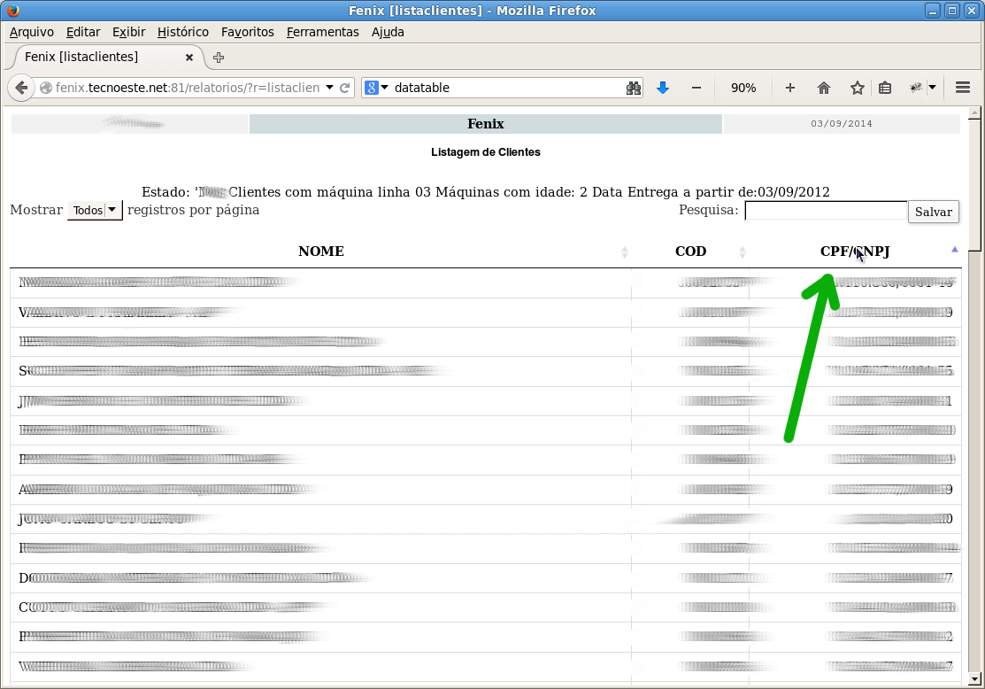This screenshot has width=985, height=689.
Task: Zoom out using the minus icon
Action: click(x=696, y=88)
